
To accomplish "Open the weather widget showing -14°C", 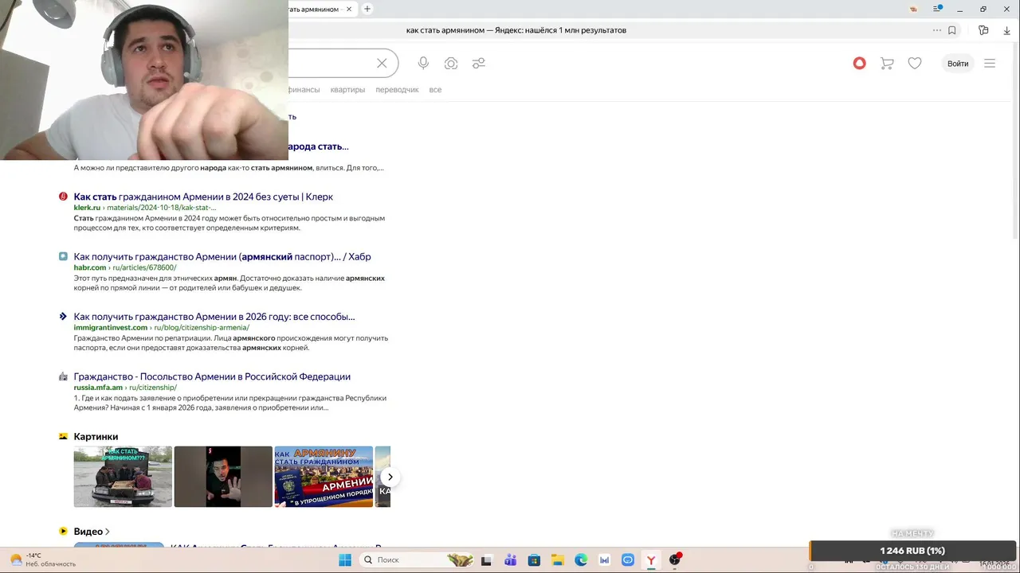I will (x=43, y=559).
